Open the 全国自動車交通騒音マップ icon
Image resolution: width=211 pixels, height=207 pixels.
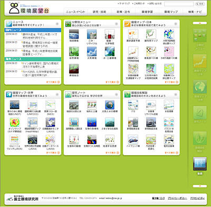click(x=133, y=69)
